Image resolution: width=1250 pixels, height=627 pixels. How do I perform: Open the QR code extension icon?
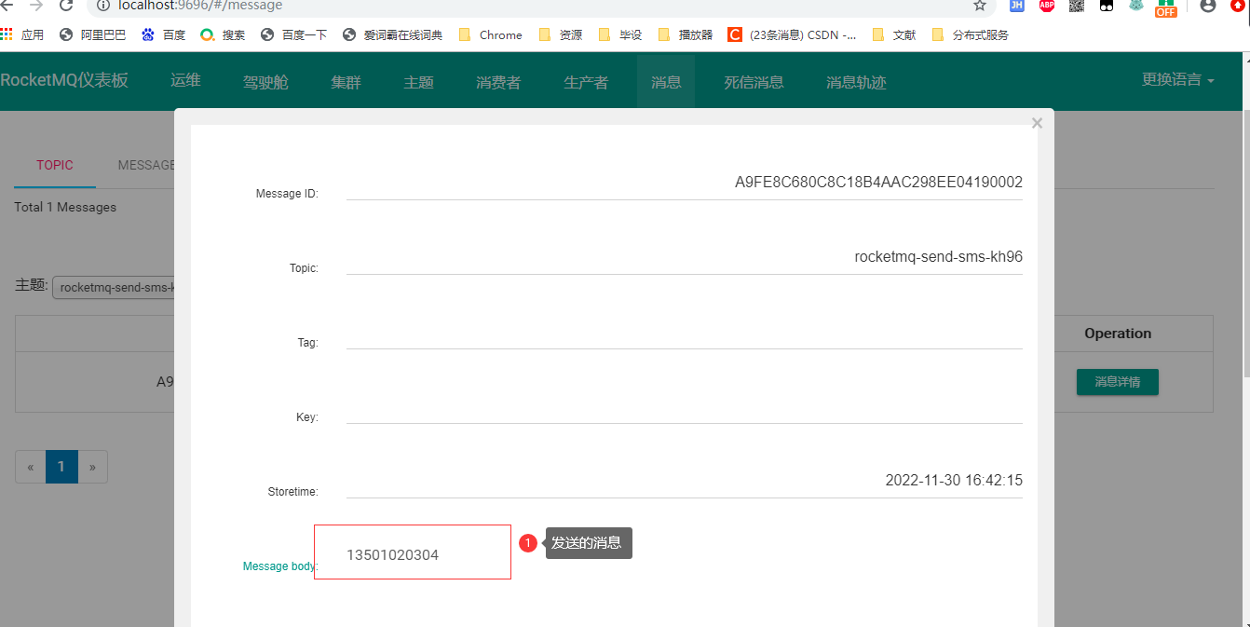pyautogui.click(x=1076, y=6)
